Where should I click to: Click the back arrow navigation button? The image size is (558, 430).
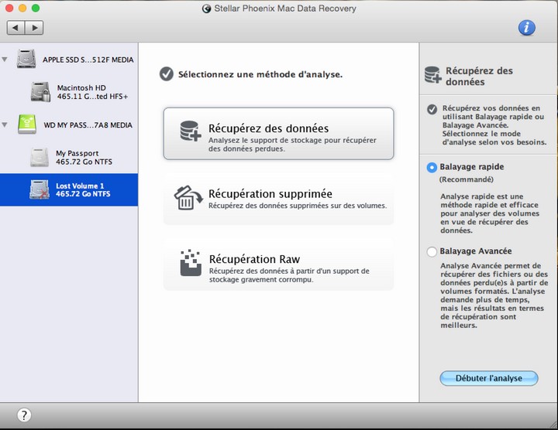pos(15,28)
